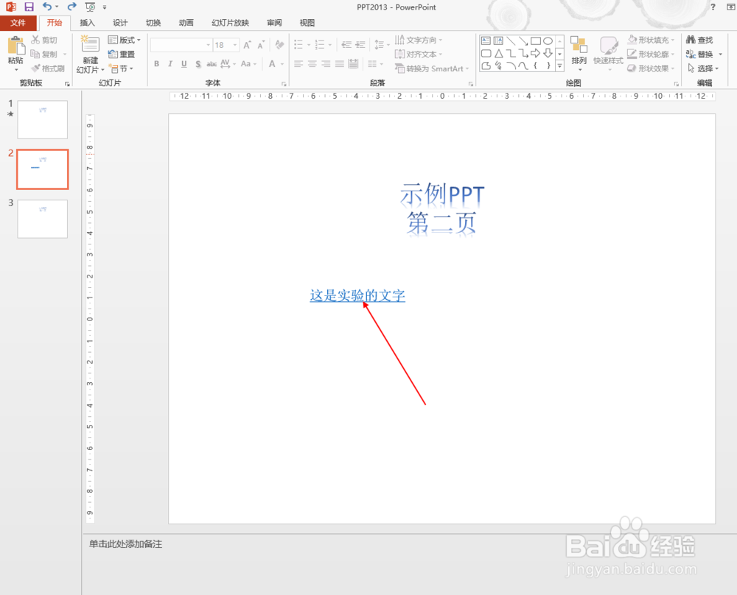Select the oval shape in gallery
The image size is (737, 595).
[x=548, y=41]
